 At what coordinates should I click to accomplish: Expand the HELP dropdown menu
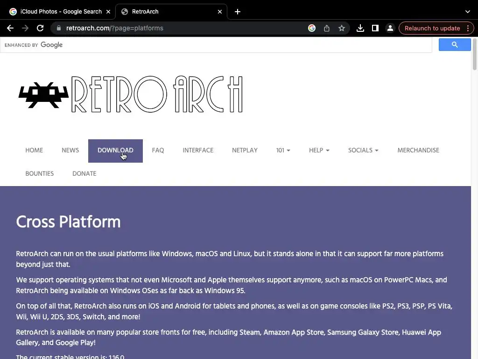click(319, 150)
